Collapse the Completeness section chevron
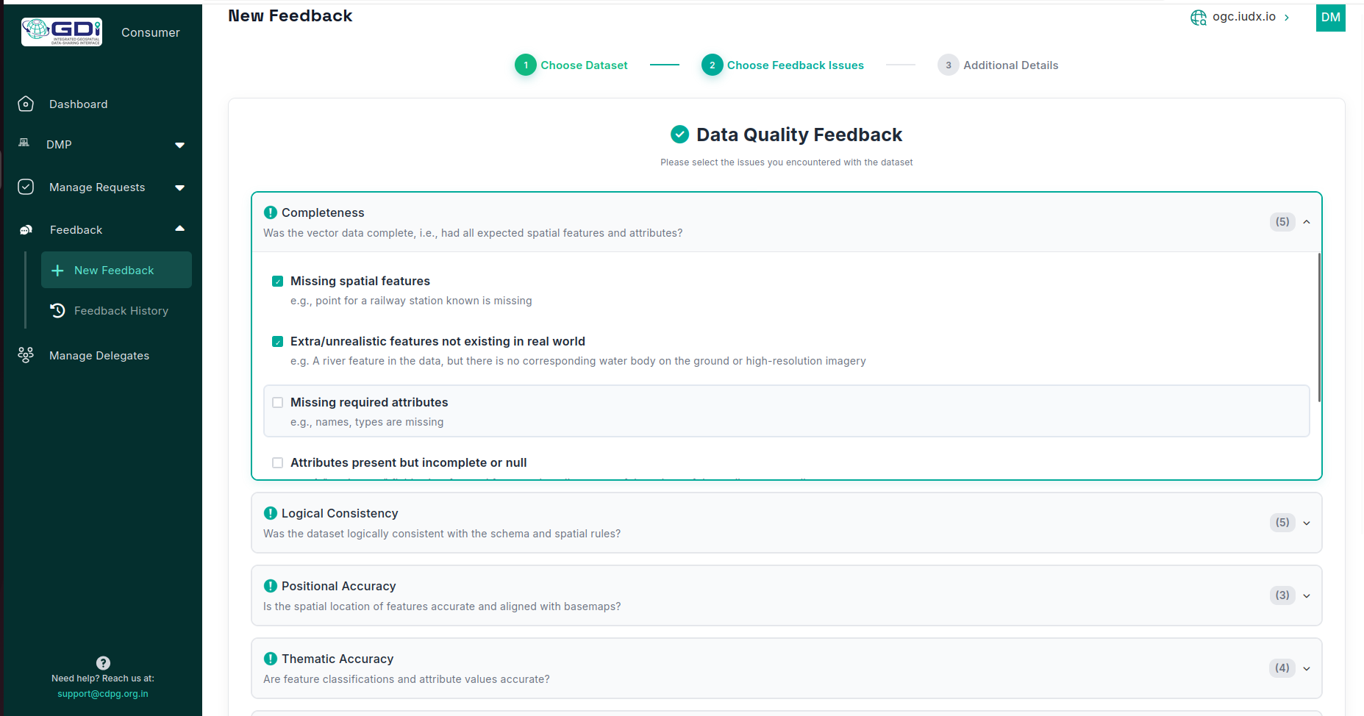The image size is (1364, 716). [1306, 222]
